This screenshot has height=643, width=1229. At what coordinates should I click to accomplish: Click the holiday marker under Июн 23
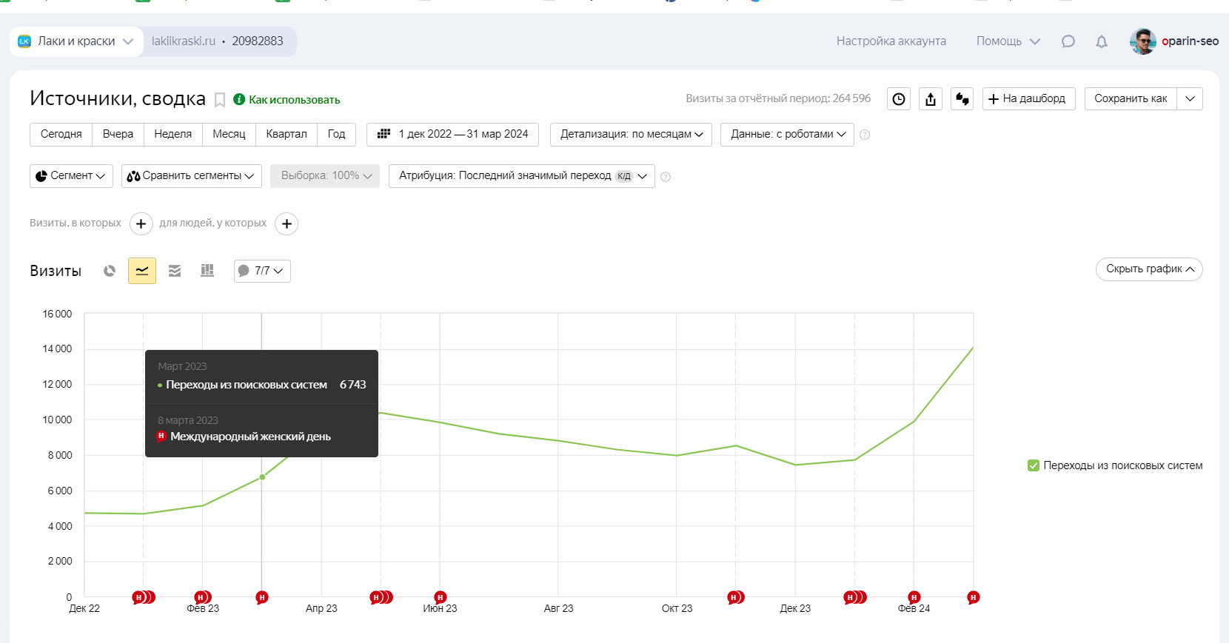[x=441, y=597]
